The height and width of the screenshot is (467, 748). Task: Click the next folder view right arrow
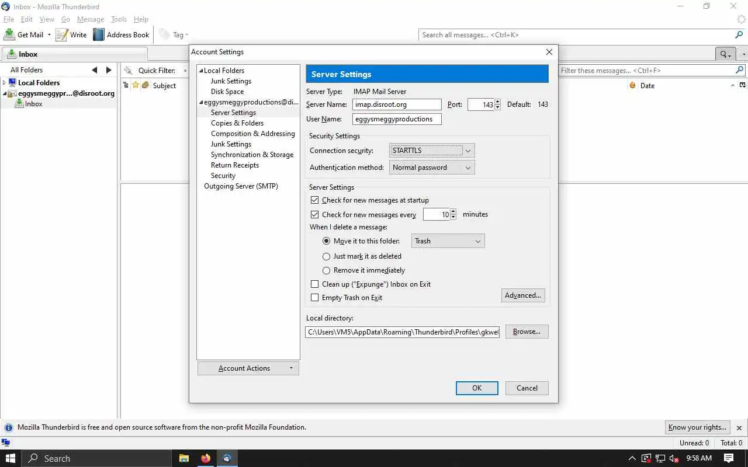point(109,70)
